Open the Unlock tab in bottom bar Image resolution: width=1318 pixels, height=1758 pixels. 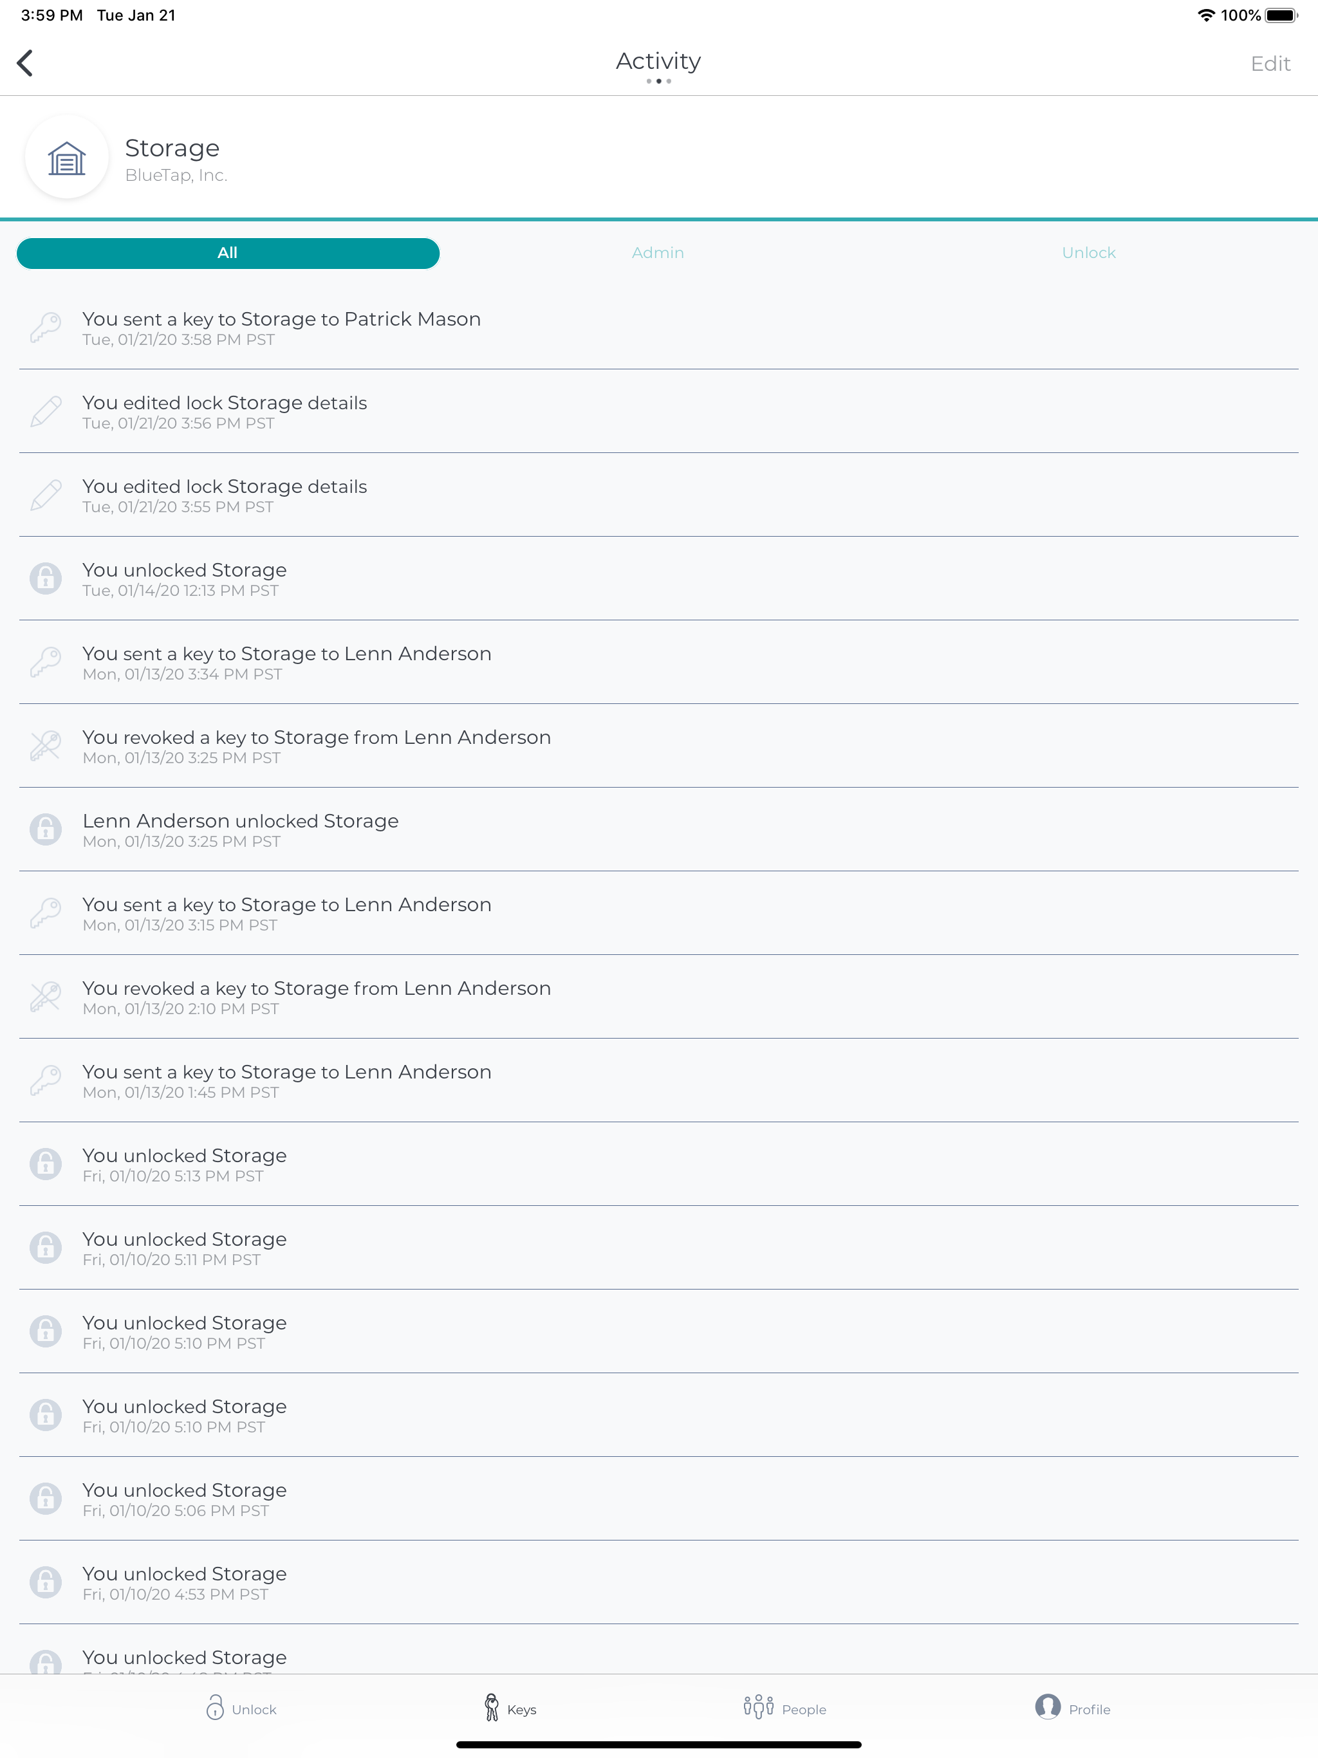(x=241, y=1707)
